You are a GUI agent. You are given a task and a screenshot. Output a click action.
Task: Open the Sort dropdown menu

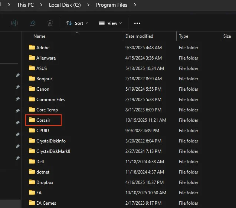pyautogui.click(x=77, y=23)
